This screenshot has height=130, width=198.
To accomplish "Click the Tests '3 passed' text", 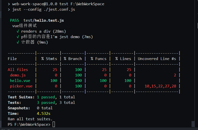I will click(46, 103).
